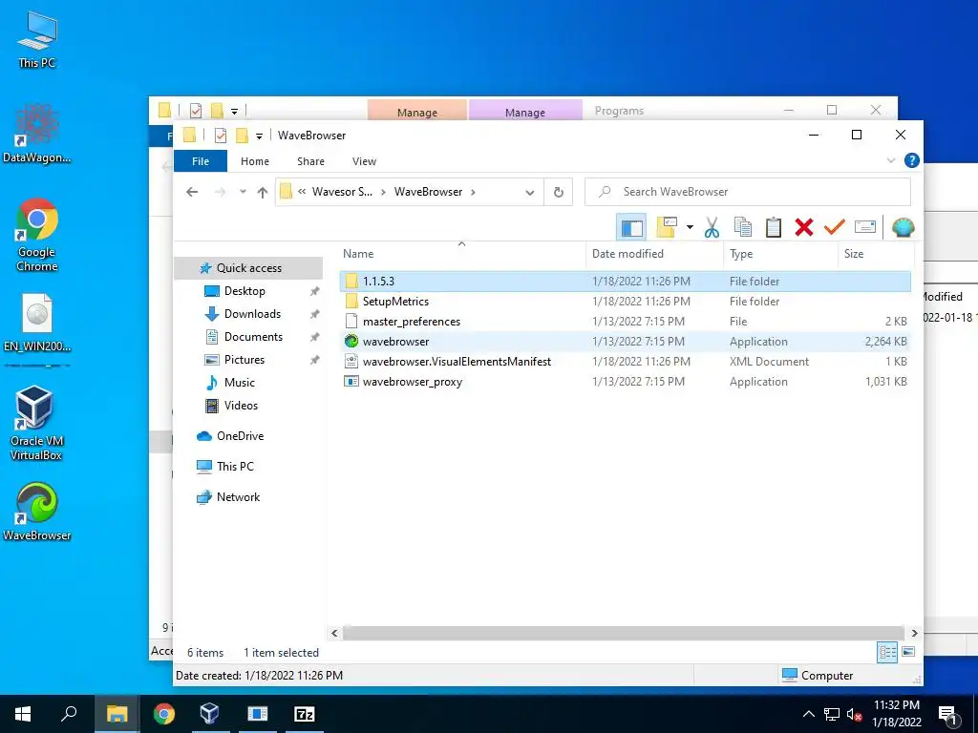This screenshot has width=978, height=733.
Task: Click the DataWagon desktop shortcut
Action: pyautogui.click(x=37, y=134)
